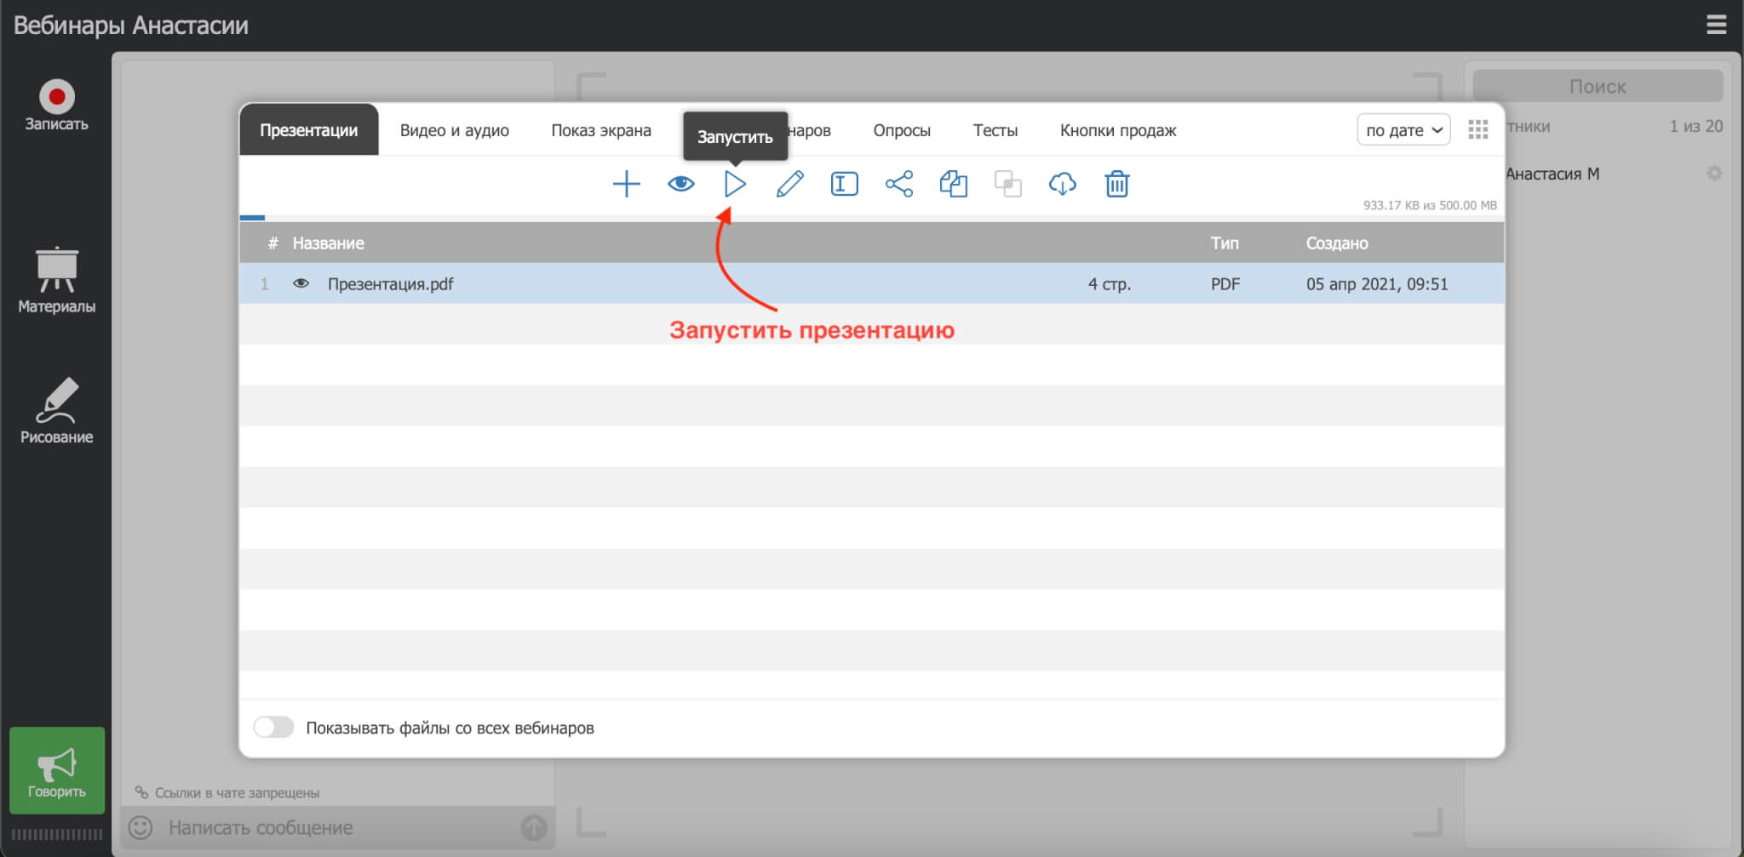1744x857 pixels.
Task: Sort by the Тип column header
Action: [x=1225, y=243]
